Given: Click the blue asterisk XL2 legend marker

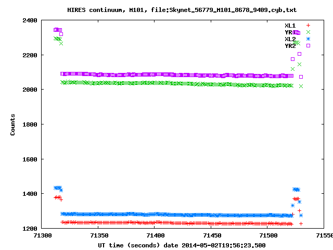Looking at the screenshot, I should (308, 39).
